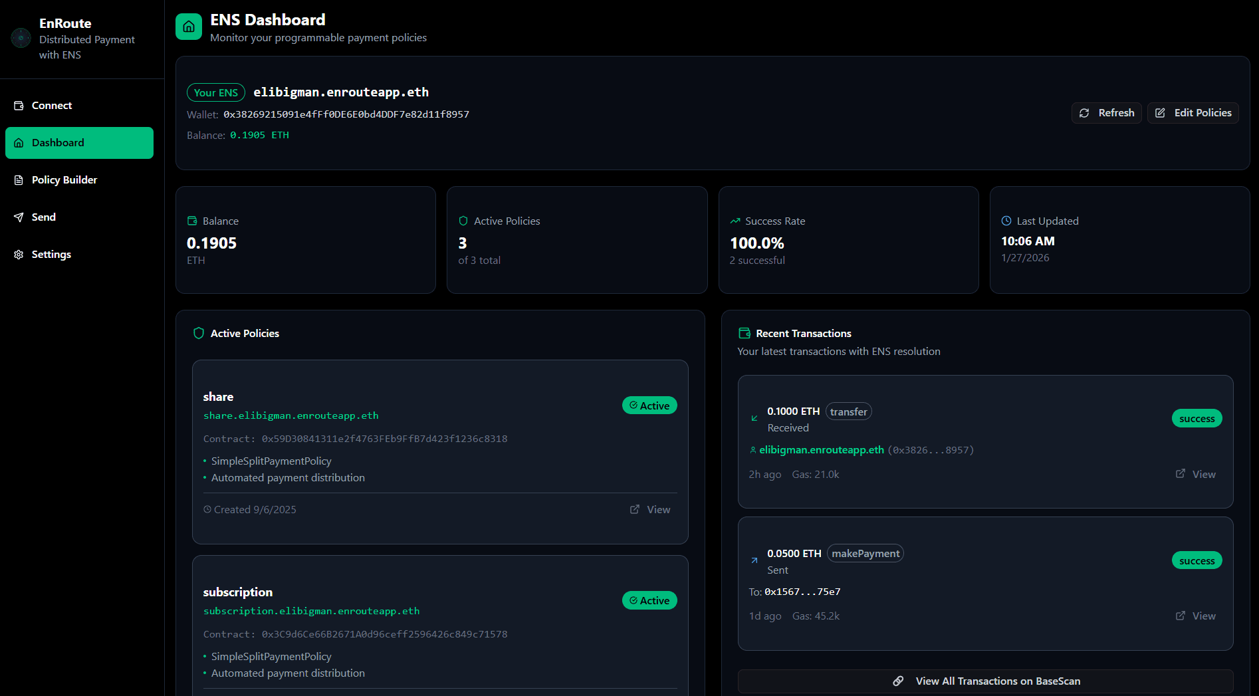Open the Connect page in sidebar
Viewport: 1259px width, 696px height.
click(x=52, y=106)
